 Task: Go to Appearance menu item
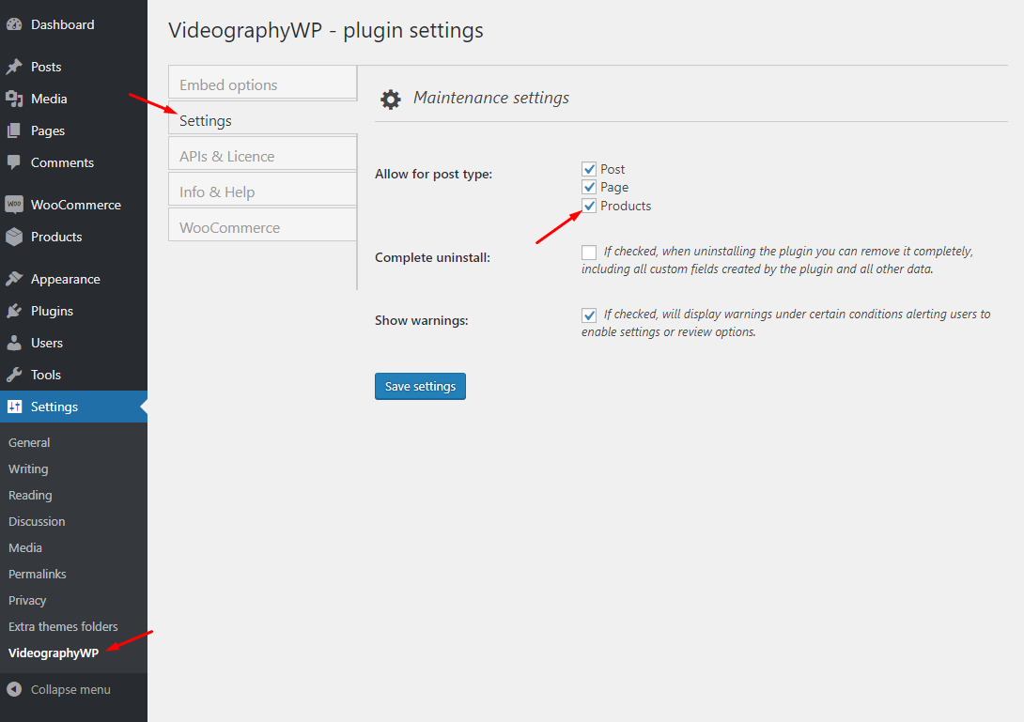pos(66,279)
